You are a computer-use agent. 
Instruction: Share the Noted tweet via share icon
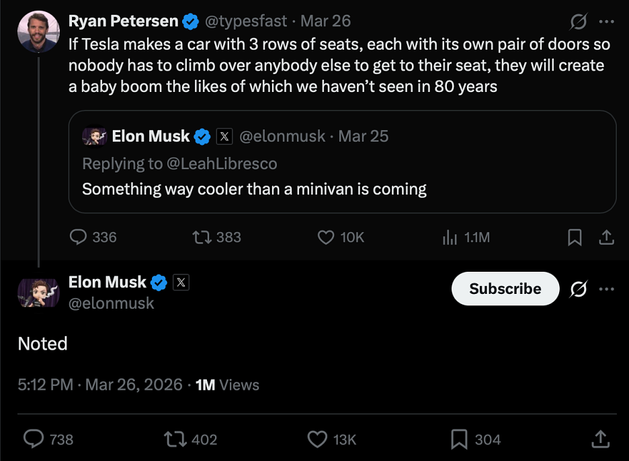pyautogui.click(x=600, y=439)
